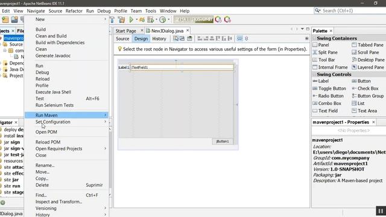Click the Search (Ctrl+I) field
Screen dimensions: 386x217
(x=350, y=11)
